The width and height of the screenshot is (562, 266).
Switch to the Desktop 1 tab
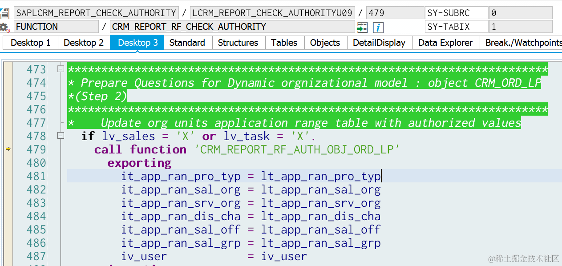(x=30, y=43)
